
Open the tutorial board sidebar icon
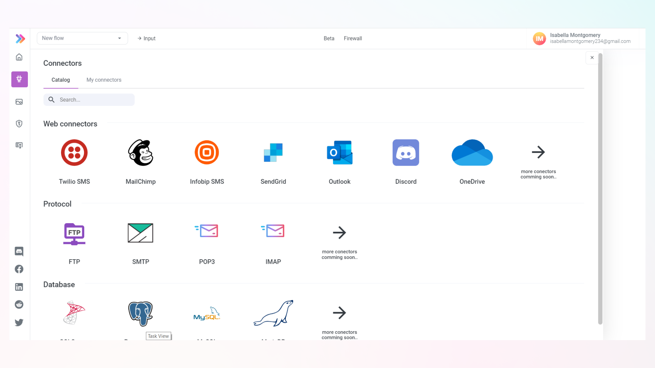[x=19, y=145]
